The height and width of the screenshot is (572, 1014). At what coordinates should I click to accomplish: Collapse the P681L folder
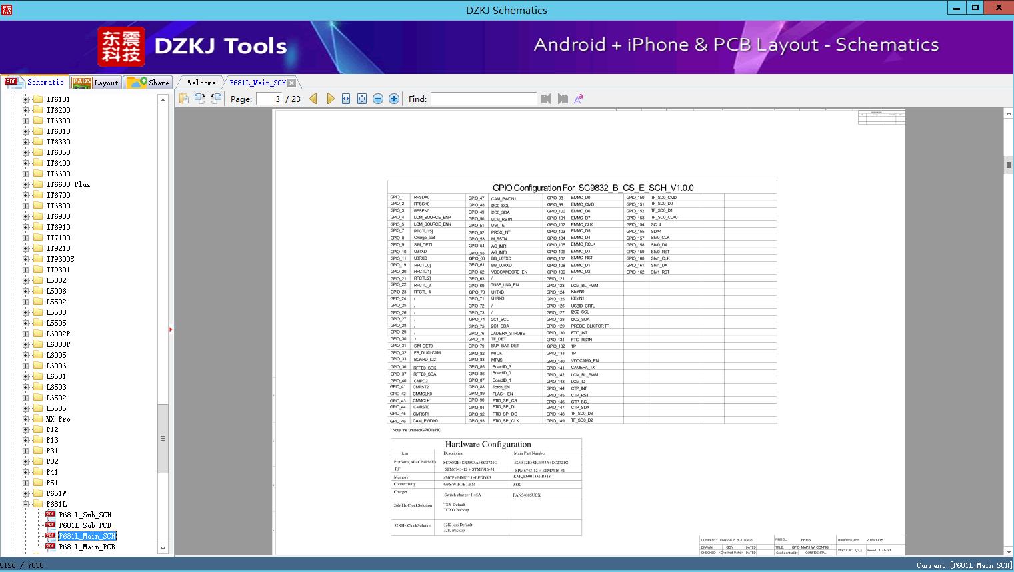pos(26,504)
